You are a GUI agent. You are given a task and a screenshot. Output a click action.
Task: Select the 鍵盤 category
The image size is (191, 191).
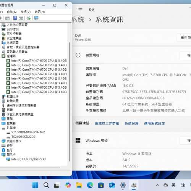(x=10, y=146)
